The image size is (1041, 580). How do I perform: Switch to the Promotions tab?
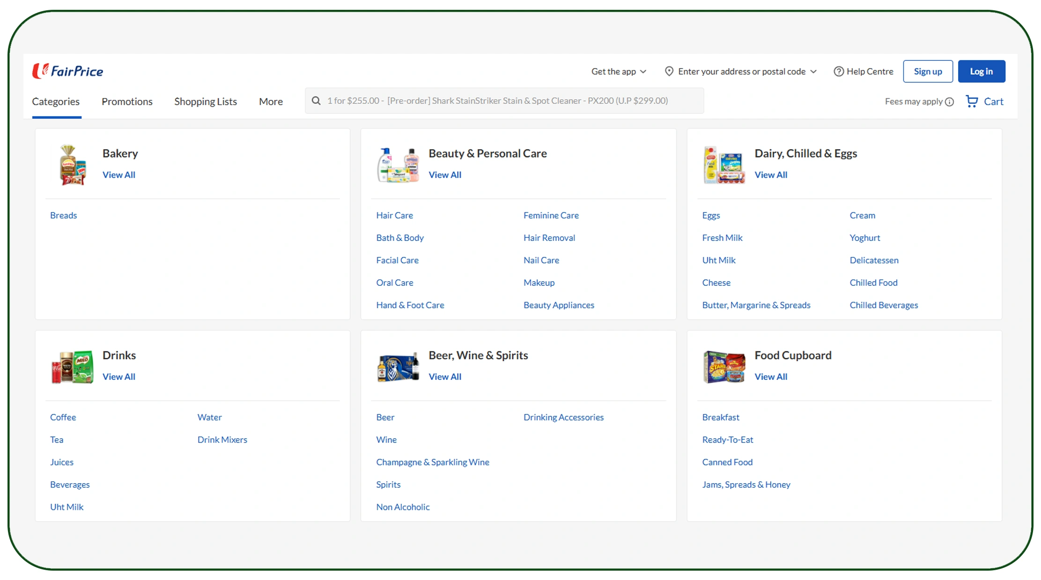[x=127, y=101]
